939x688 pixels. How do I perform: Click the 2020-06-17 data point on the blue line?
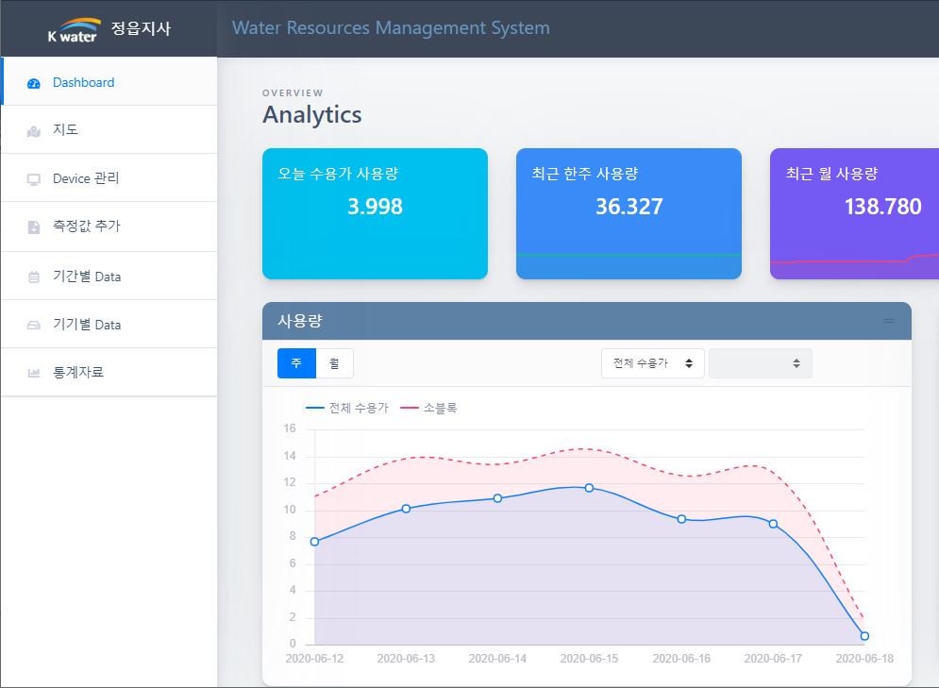point(773,524)
